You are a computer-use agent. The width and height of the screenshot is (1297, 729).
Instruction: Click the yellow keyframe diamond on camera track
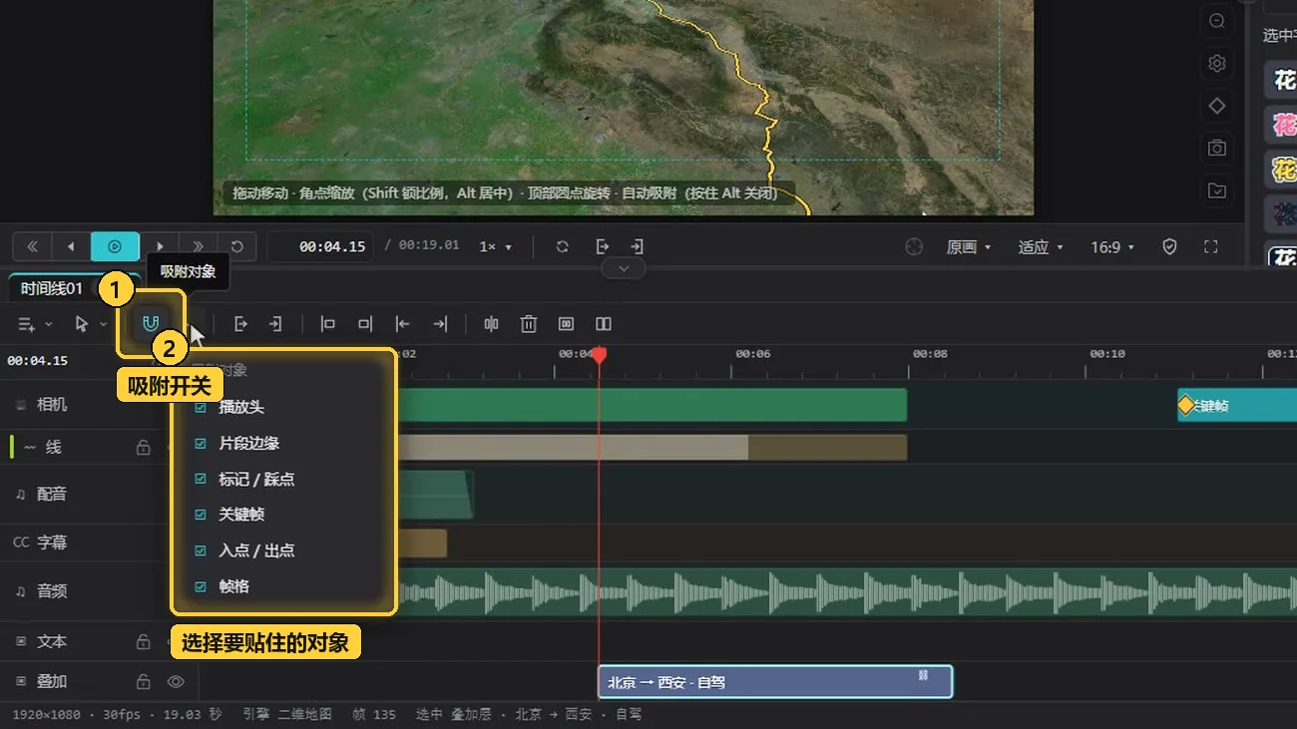[x=1186, y=405]
